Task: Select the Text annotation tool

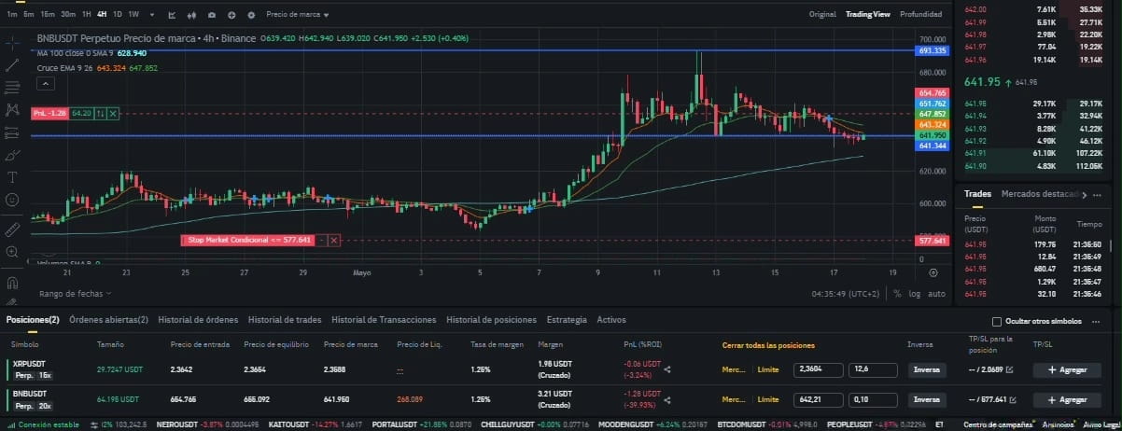Action: tap(13, 177)
